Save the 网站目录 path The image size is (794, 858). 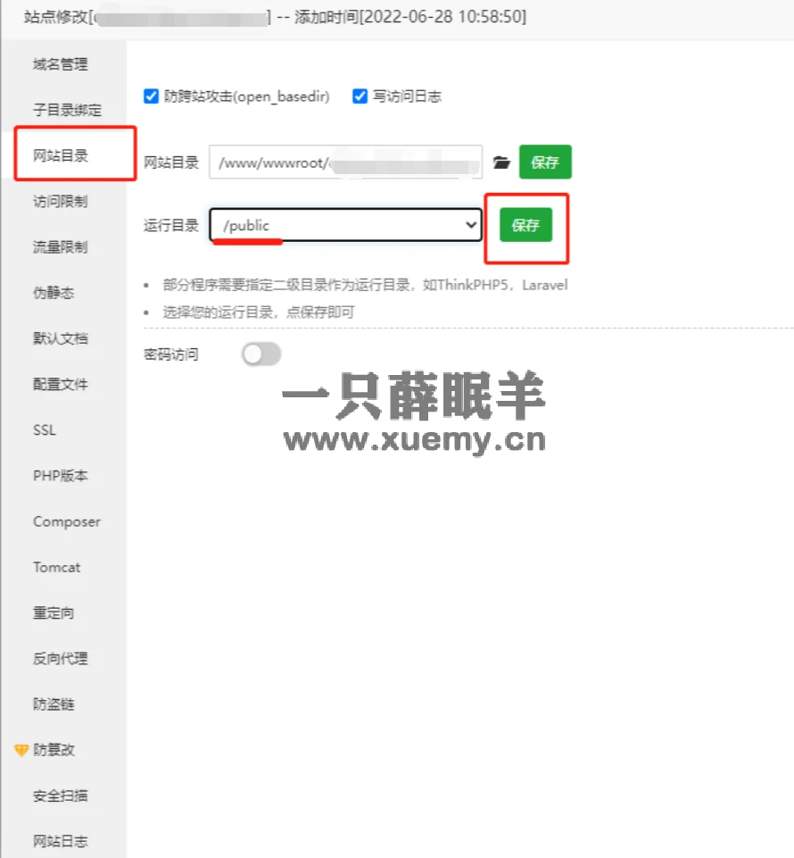tap(545, 162)
